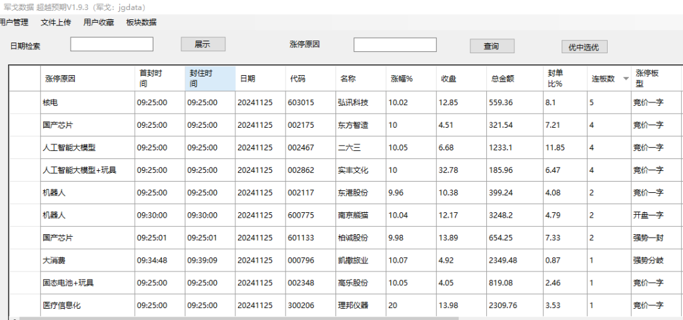This screenshot has width=683, height=320.
Task: Click the closing price 32.78 cell
Action: pos(462,170)
